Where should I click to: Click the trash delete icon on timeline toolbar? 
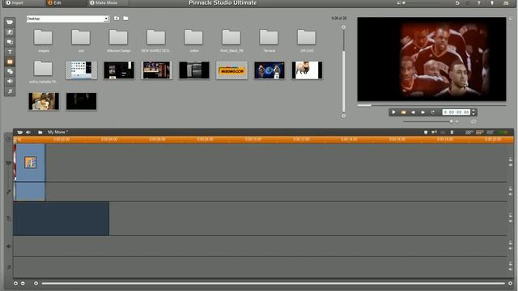tap(452, 133)
